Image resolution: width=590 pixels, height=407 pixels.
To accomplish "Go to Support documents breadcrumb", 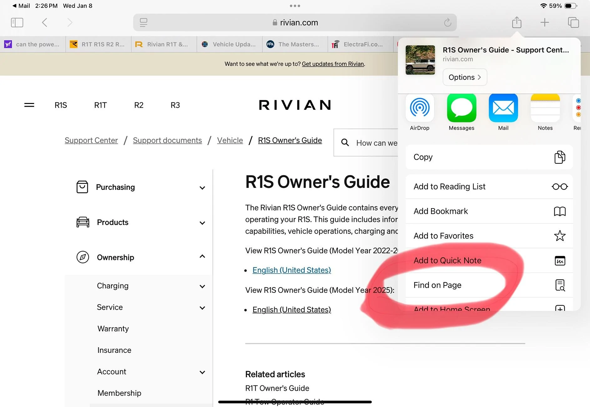I will coord(167,141).
